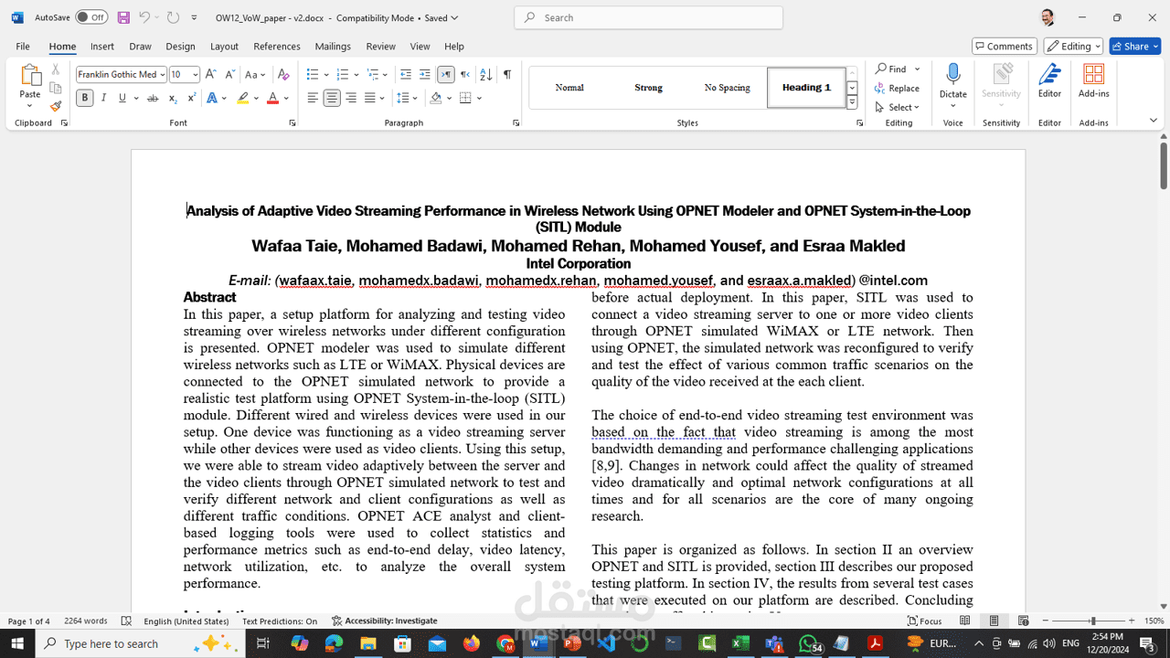This screenshot has height=658, width=1170.
Task: Expand numbering list options
Action: pyautogui.click(x=355, y=75)
